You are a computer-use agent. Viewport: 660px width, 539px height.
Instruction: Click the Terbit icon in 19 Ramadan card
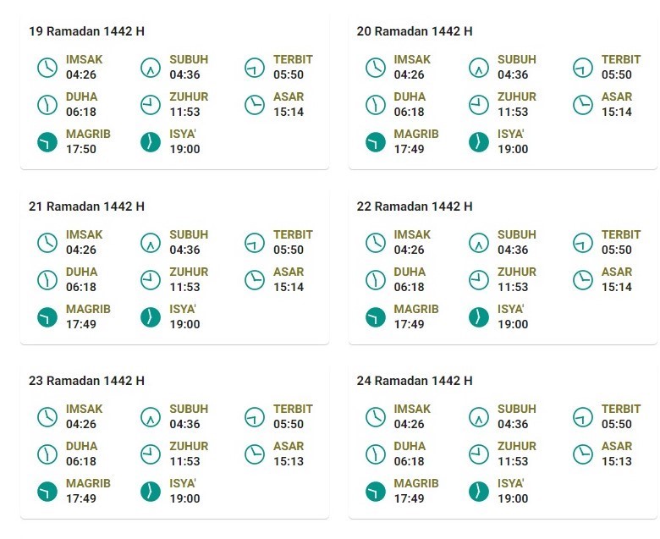point(255,67)
